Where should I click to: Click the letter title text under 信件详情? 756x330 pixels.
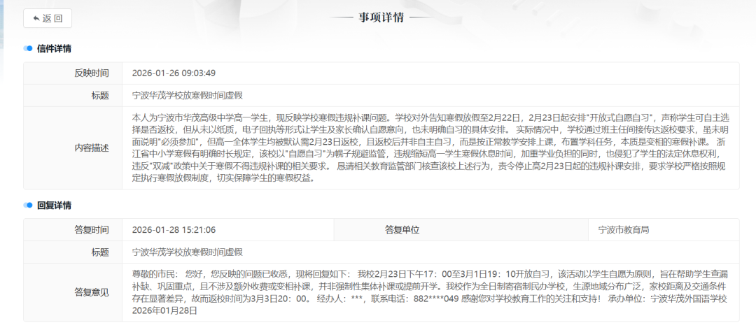(x=188, y=96)
